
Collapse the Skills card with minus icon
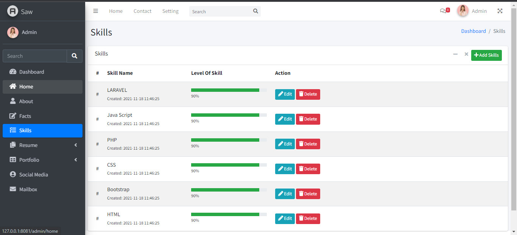pyautogui.click(x=455, y=54)
